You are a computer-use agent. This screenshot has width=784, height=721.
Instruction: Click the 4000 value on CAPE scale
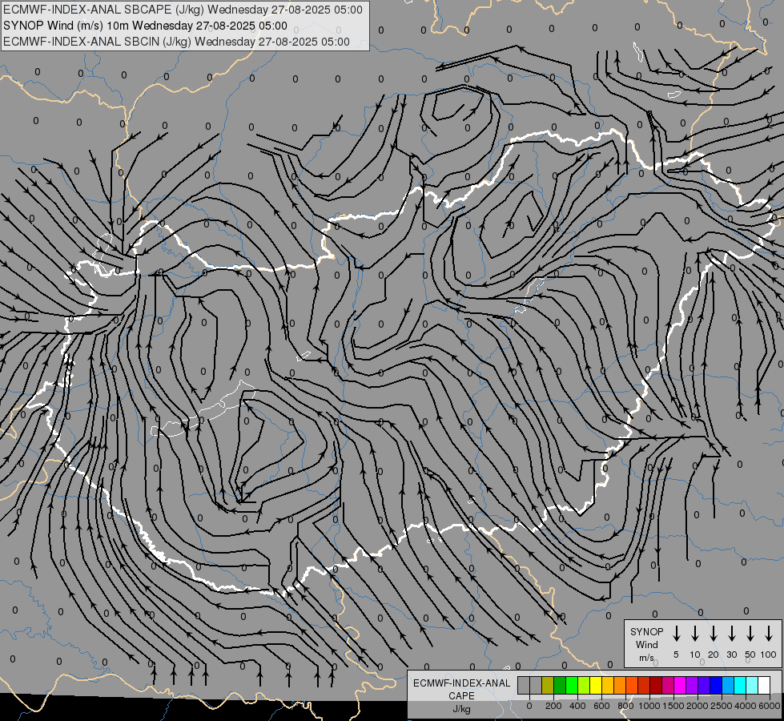pos(746,706)
